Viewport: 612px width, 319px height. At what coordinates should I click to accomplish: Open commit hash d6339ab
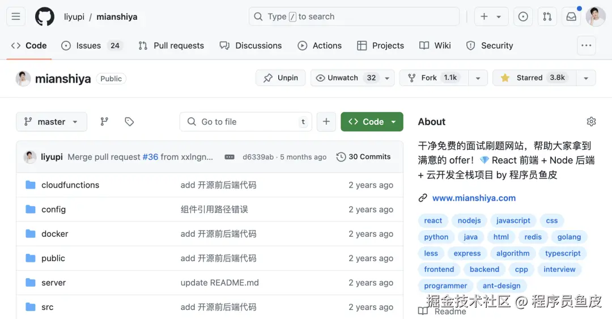tap(258, 157)
